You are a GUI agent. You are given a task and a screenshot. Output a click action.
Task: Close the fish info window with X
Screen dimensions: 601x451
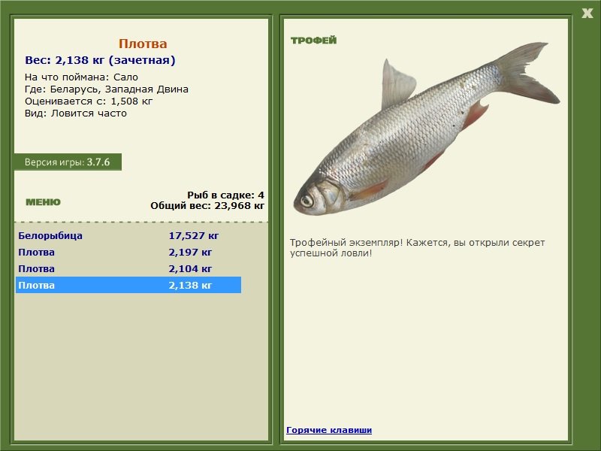click(587, 12)
